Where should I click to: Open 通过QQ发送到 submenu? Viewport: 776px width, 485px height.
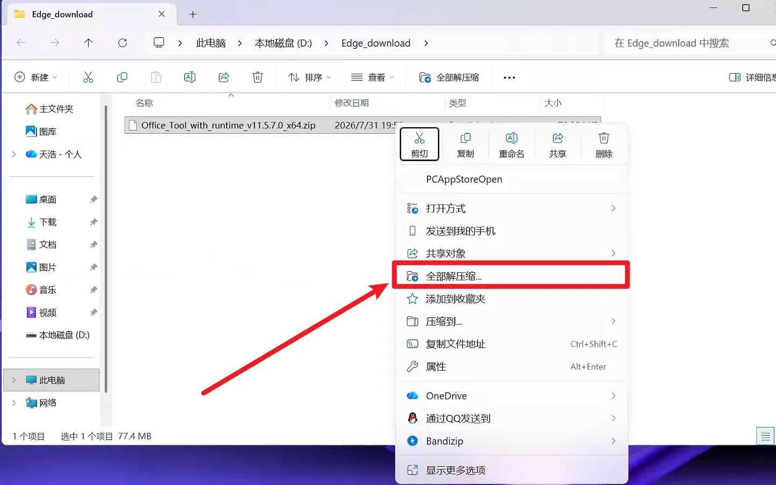tap(512, 418)
